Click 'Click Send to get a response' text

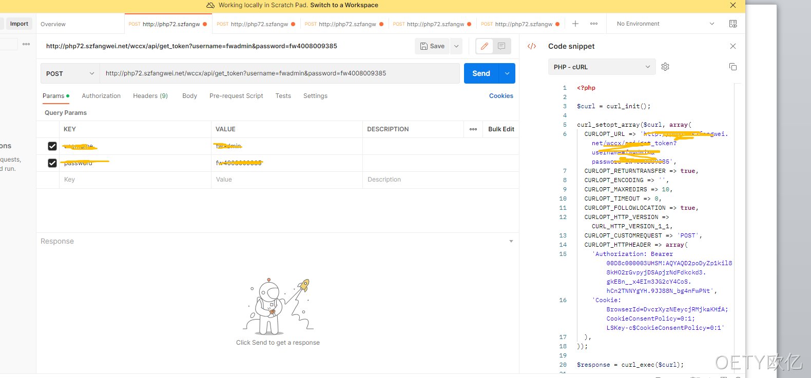(278, 343)
